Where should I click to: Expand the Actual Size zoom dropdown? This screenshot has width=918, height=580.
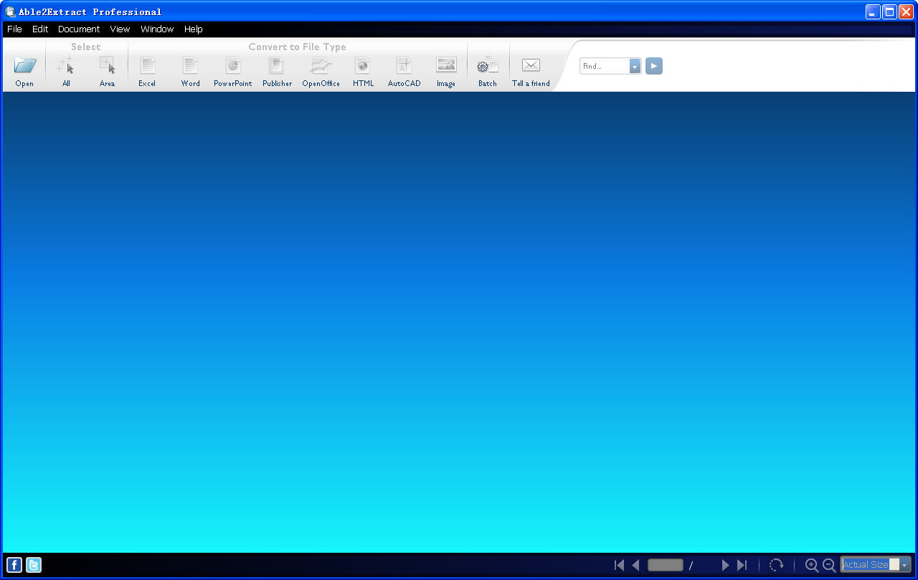904,565
